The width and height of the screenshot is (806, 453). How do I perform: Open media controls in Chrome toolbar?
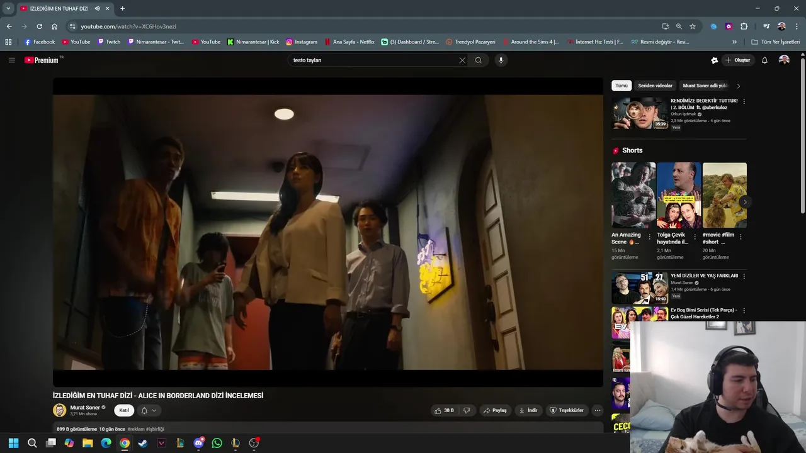coord(766,26)
